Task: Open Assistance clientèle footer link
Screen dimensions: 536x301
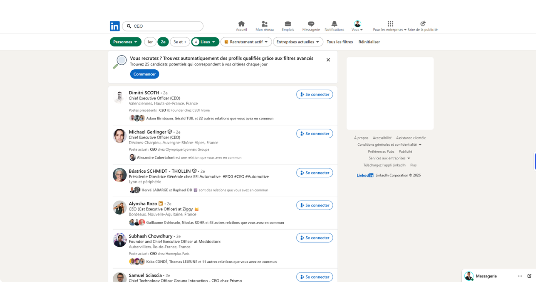Action: coord(411,138)
